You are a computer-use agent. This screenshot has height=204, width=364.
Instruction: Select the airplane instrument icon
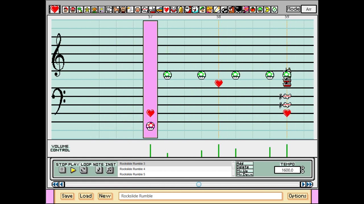(x=145, y=10)
